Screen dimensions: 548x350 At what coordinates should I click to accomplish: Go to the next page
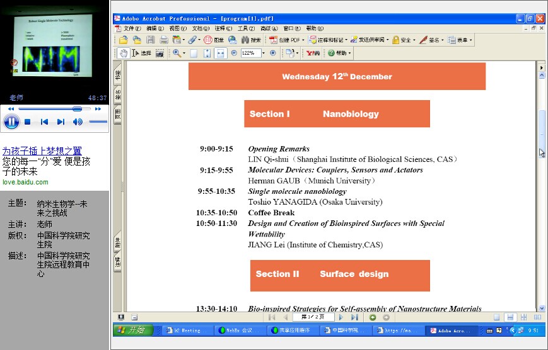pos(341,317)
